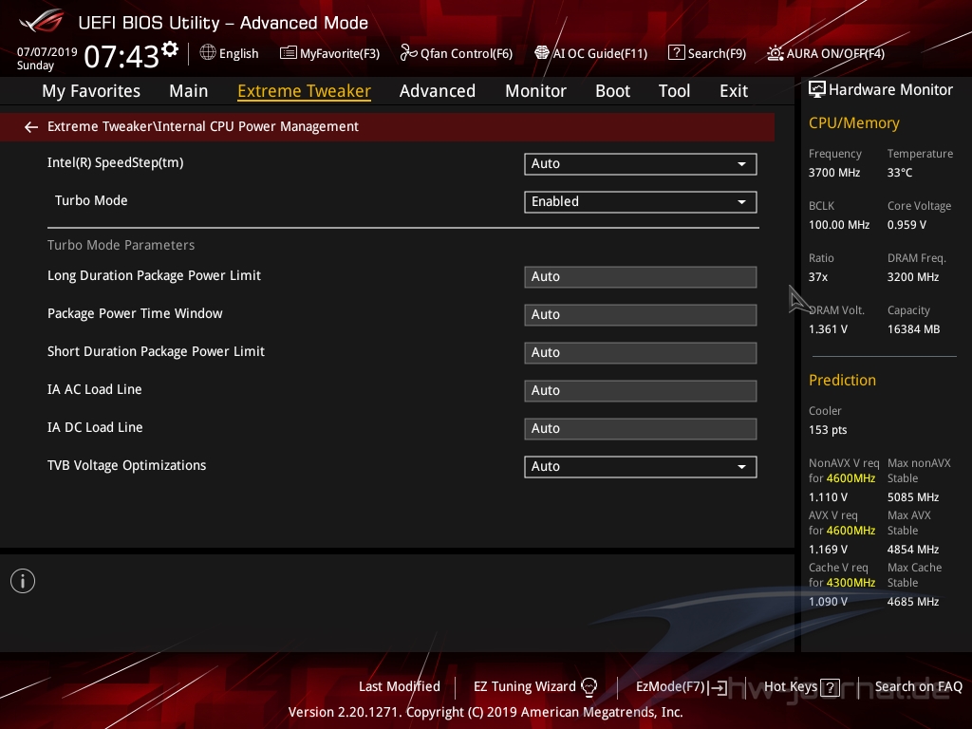The height and width of the screenshot is (729, 972).
Task: Click the info circle icon
Action: 23,581
